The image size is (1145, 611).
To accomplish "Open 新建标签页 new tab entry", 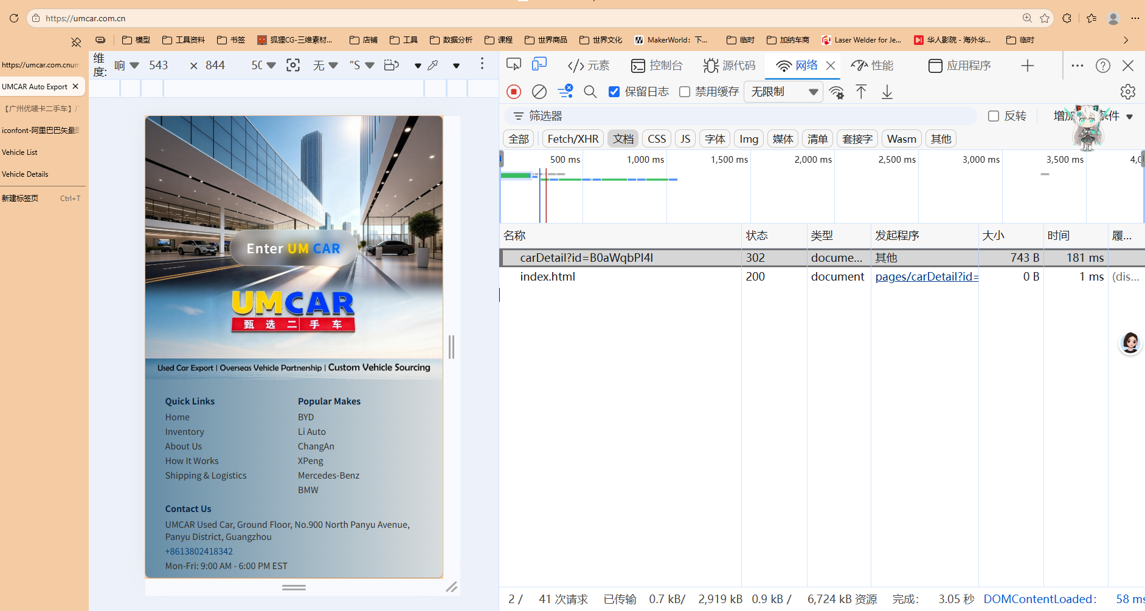I will coord(41,199).
